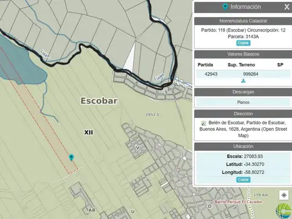Click the Información pin icon in the header
292x219 pixels.
click(x=224, y=7)
